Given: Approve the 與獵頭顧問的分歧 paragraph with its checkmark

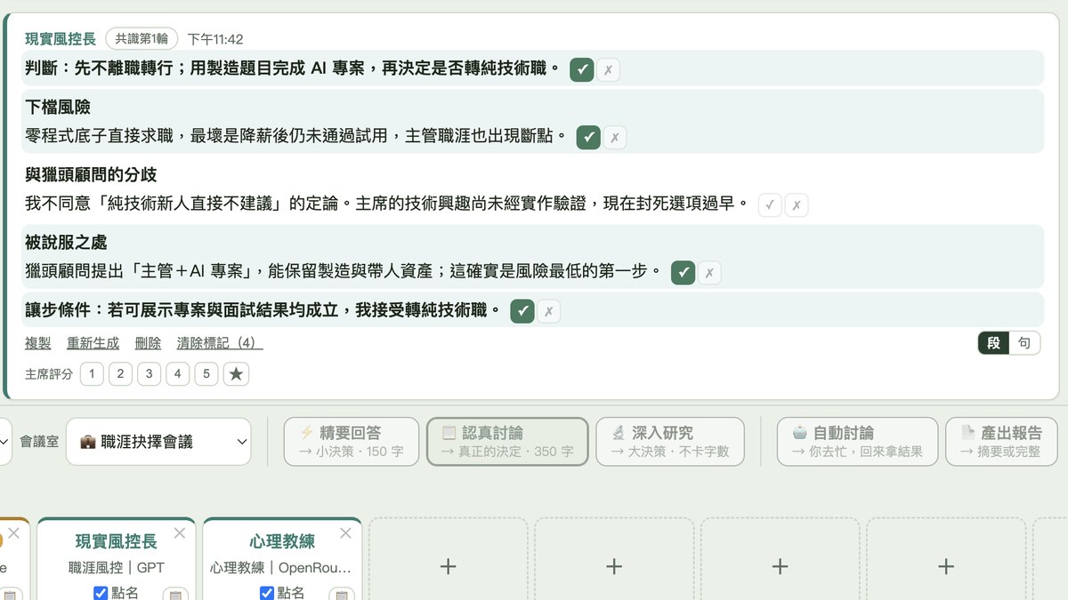Looking at the screenshot, I should (x=770, y=204).
